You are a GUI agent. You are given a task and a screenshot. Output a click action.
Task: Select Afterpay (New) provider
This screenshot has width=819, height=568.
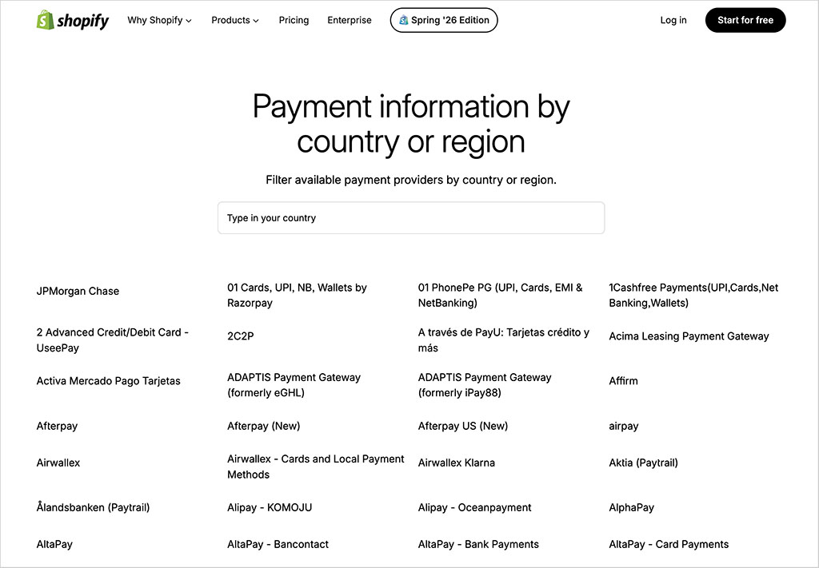point(264,426)
